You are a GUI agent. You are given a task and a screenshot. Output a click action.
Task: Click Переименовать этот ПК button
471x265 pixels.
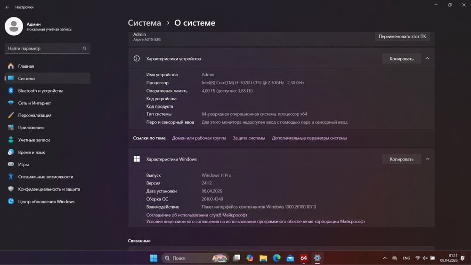coord(402,36)
